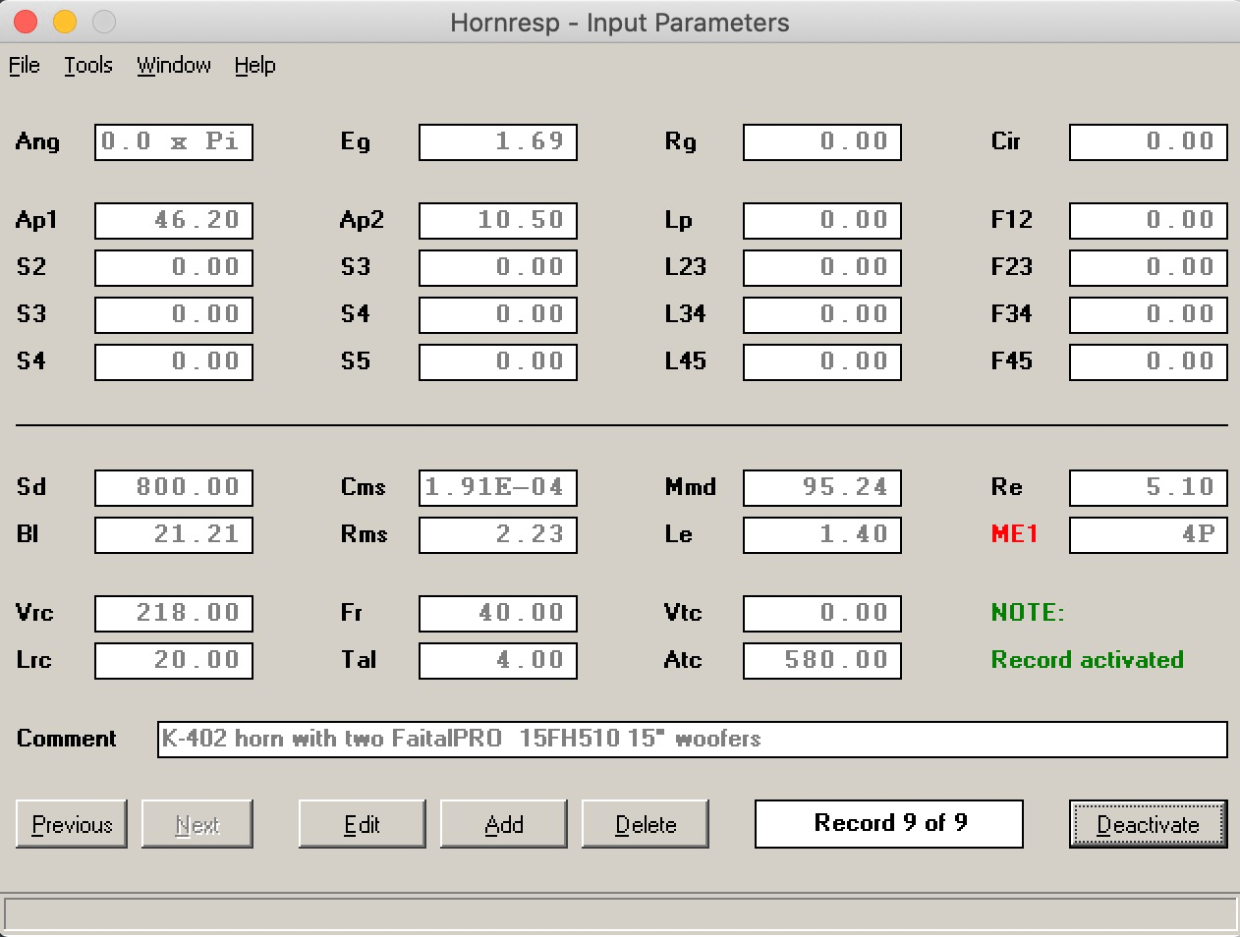Click the Mmd field showing 95.24
The image size is (1240, 937).
coord(822,487)
